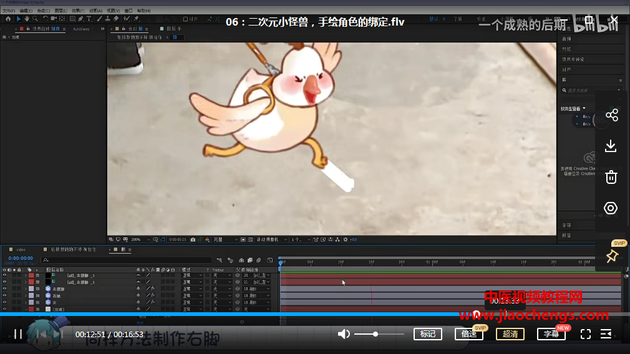The image size is (630, 354).
Task: Hide layer 25 with its eye icon
Action: 4,302
